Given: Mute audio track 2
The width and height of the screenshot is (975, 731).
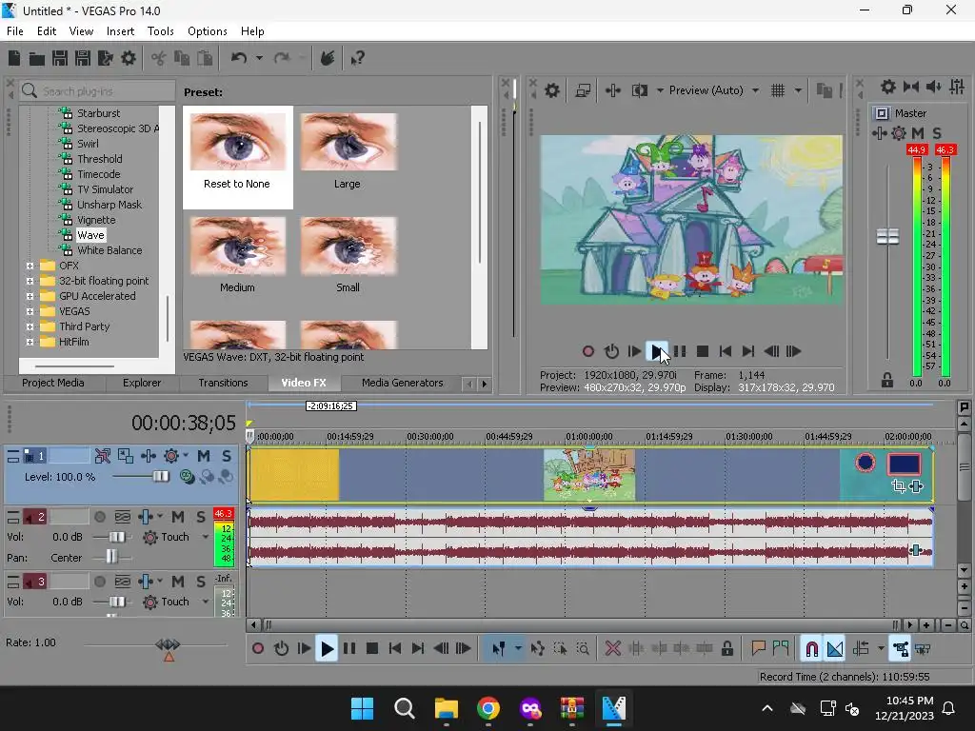Looking at the screenshot, I should point(178,517).
